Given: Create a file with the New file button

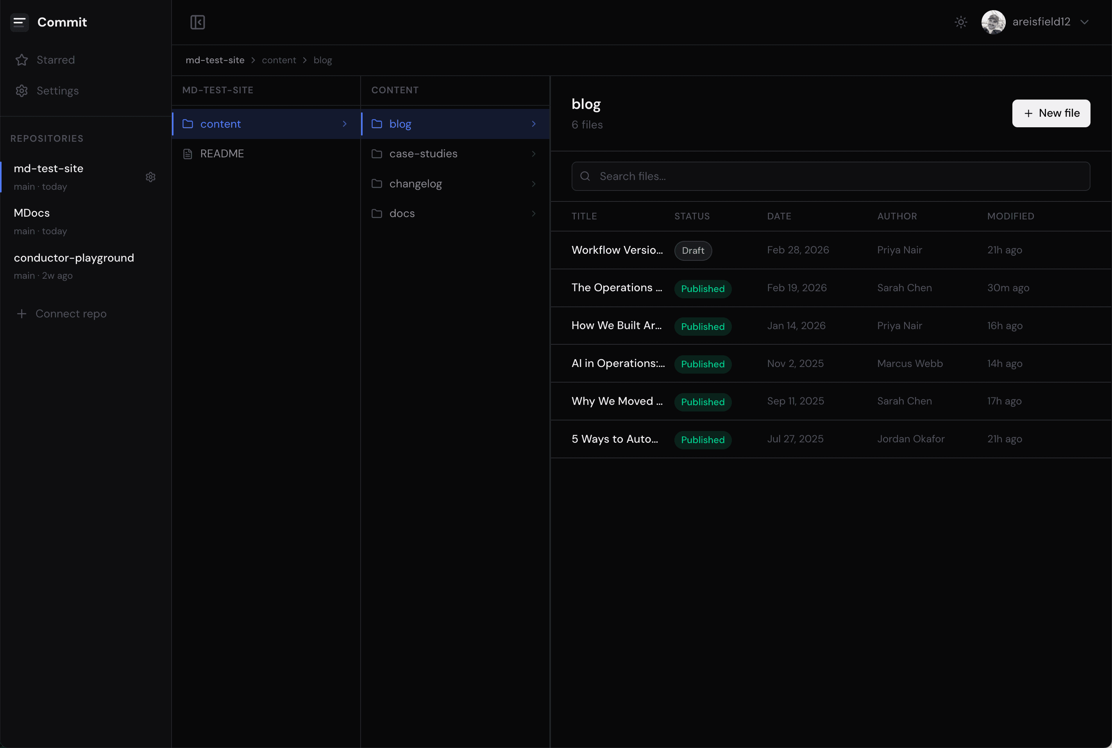Looking at the screenshot, I should pyautogui.click(x=1051, y=114).
